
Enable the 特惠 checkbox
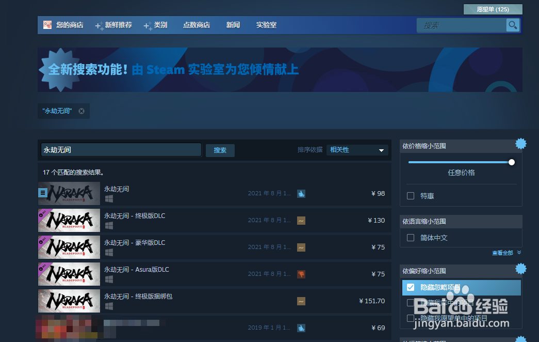(x=411, y=196)
